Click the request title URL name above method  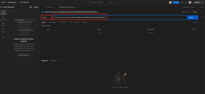71,12
